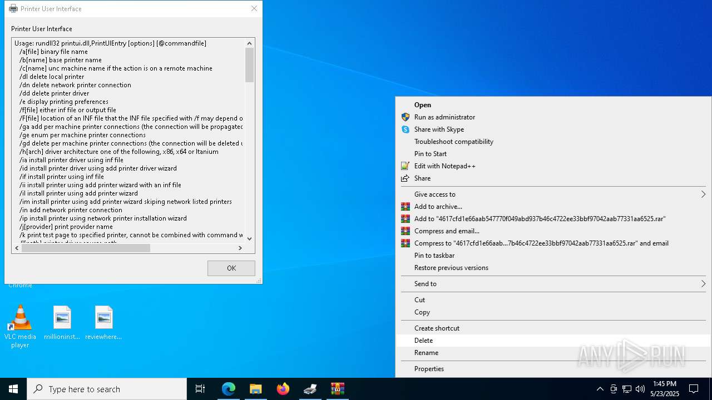Screen dimensions: 712x400
Task: Click left arrow of horizontal scrollbar
Action: tap(16, 248)
